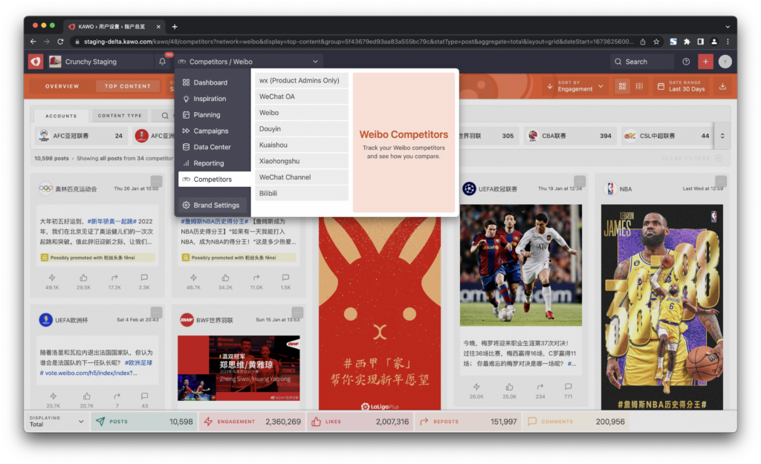Open browser extensions puzzle icon

pos(687,42)
